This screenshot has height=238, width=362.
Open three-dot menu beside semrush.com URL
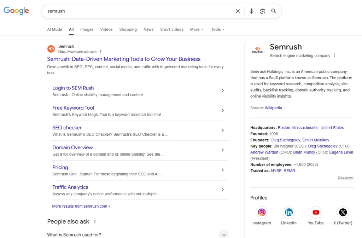pyautogui.click(x=101, y=52)
